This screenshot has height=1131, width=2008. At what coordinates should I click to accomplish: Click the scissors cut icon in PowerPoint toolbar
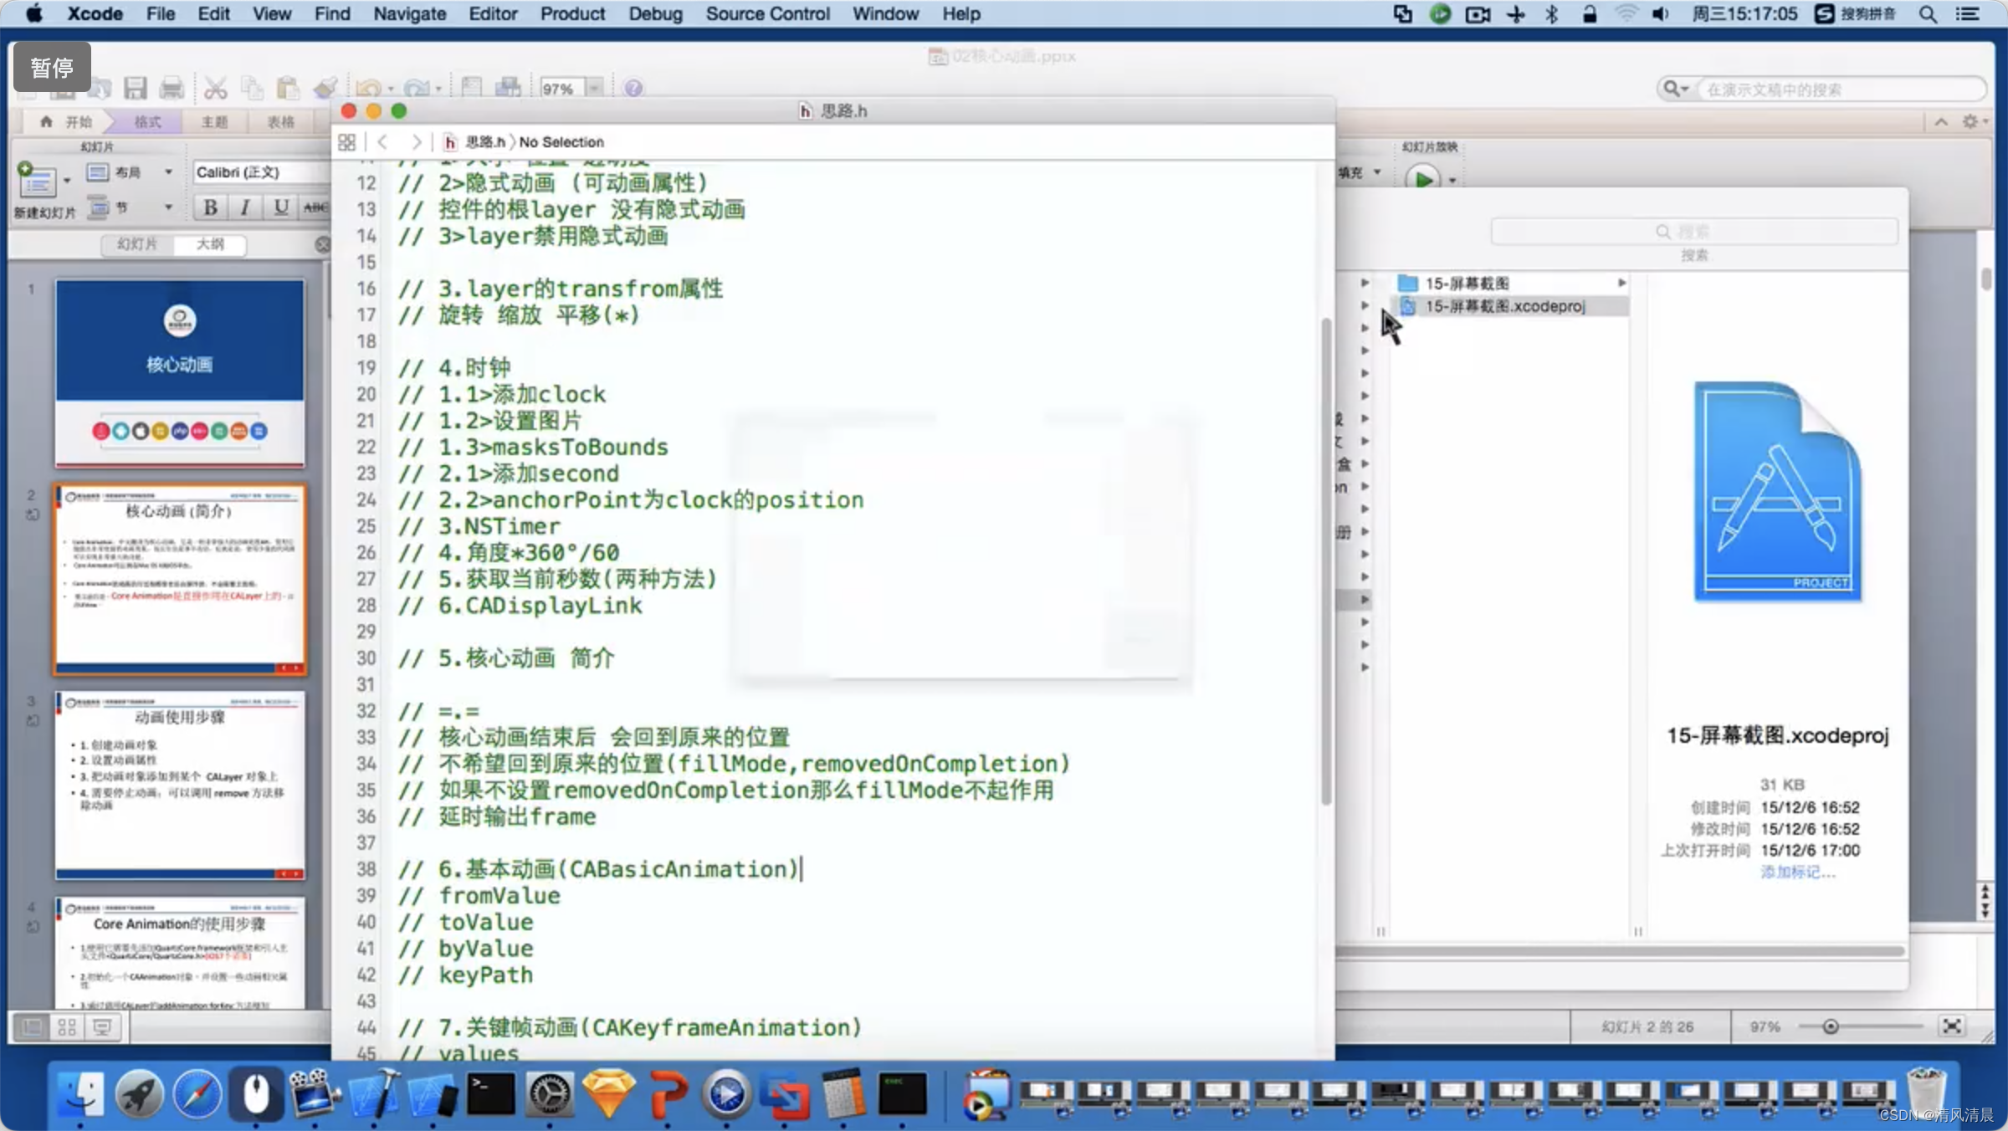215,88
